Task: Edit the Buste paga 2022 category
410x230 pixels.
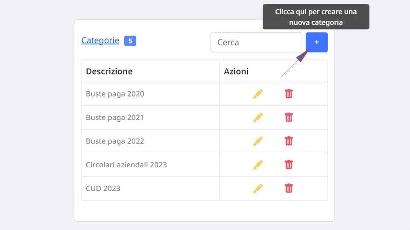Action: 258,141
